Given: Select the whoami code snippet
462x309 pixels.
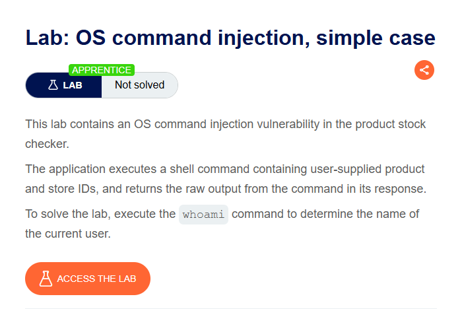Looking at the screenshot, I should point(203,215).
